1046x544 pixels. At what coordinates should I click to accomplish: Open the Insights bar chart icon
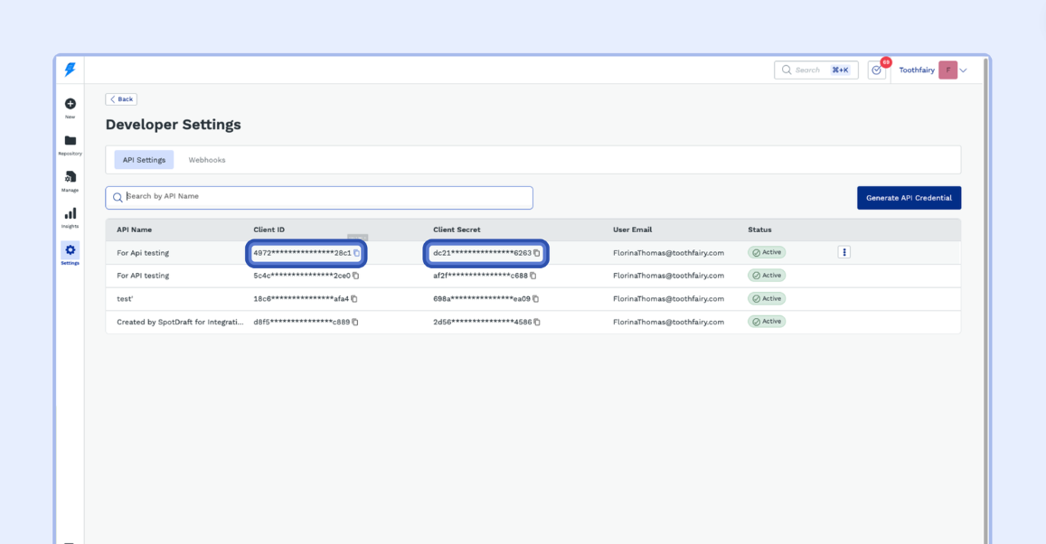[x=70, y=214]
